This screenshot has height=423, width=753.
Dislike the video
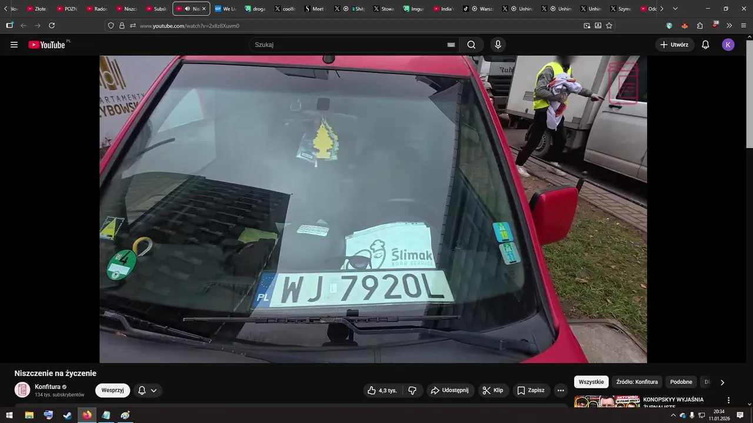pyautogui.click(x=412, y=390)
